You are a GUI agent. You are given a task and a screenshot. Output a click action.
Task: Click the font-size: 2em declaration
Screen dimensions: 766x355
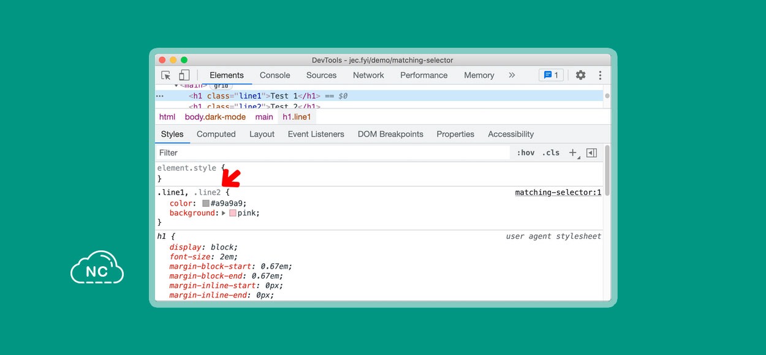203,257
